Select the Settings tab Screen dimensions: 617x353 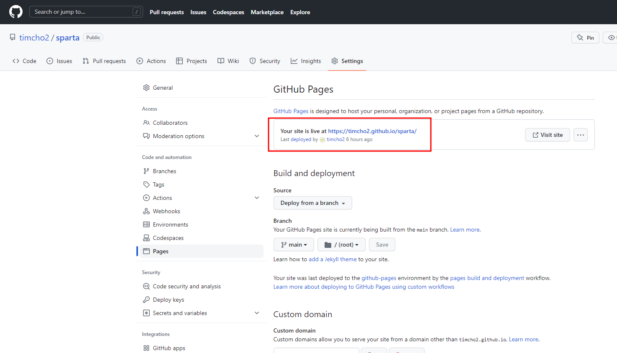347,61
